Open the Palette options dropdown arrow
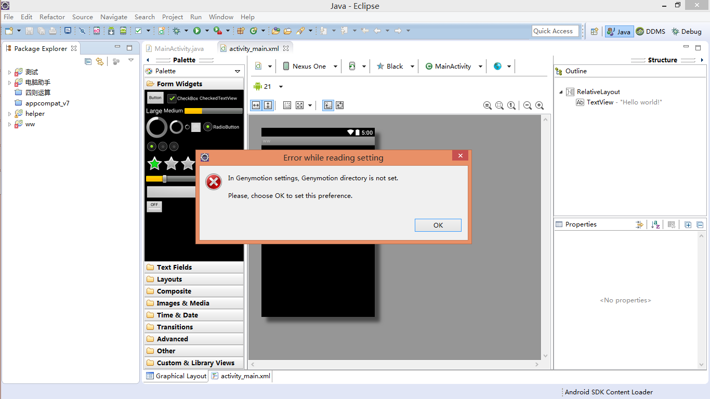Viewport: 710px width, 399px height. click(x=238, y=71)
